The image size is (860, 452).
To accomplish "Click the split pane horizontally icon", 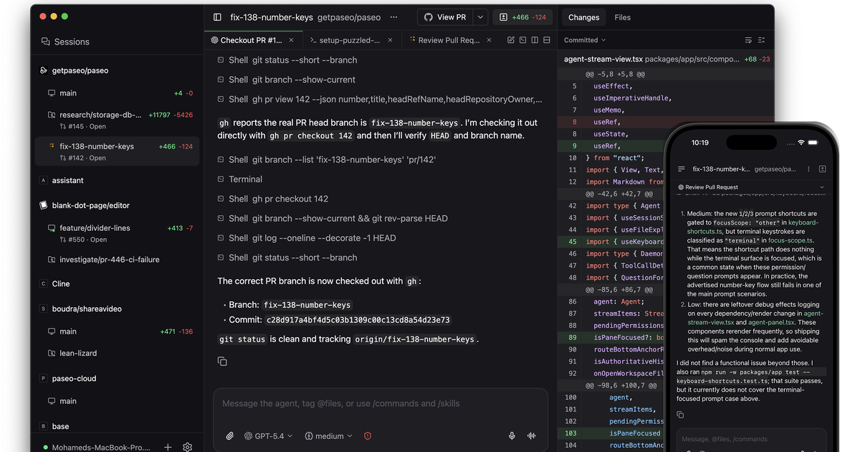I will [548, 40].
